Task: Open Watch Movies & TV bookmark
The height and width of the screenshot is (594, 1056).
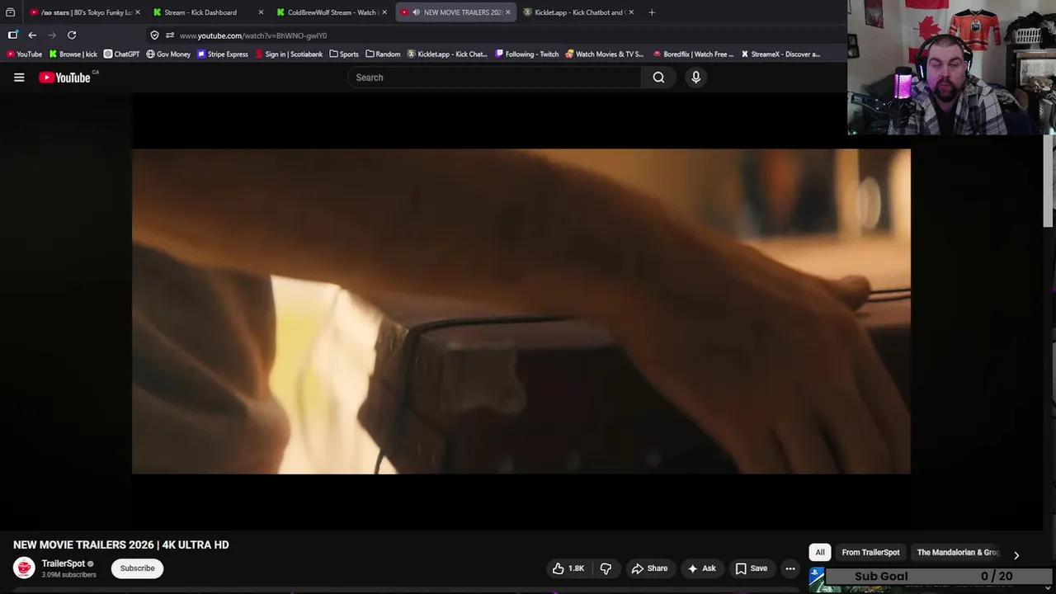Action: pos(605,54)
